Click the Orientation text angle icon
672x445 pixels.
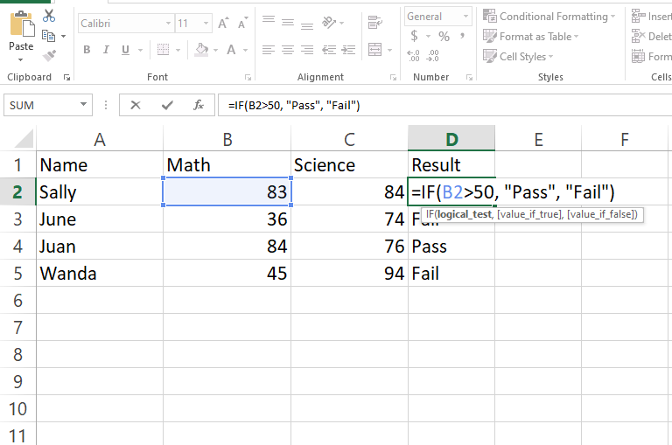click(x=330, y=22)
